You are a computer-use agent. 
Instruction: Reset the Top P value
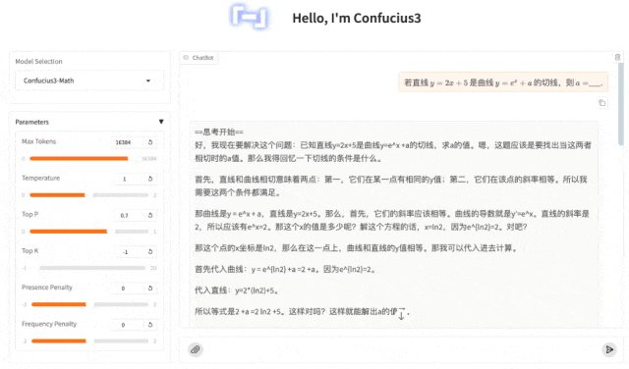point(150,215)
